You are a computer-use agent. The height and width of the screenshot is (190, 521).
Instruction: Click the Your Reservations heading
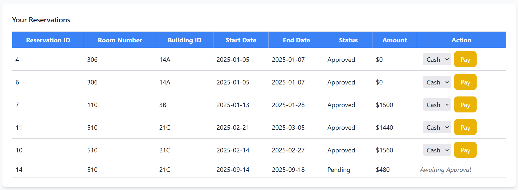click(x=41, y=20)
